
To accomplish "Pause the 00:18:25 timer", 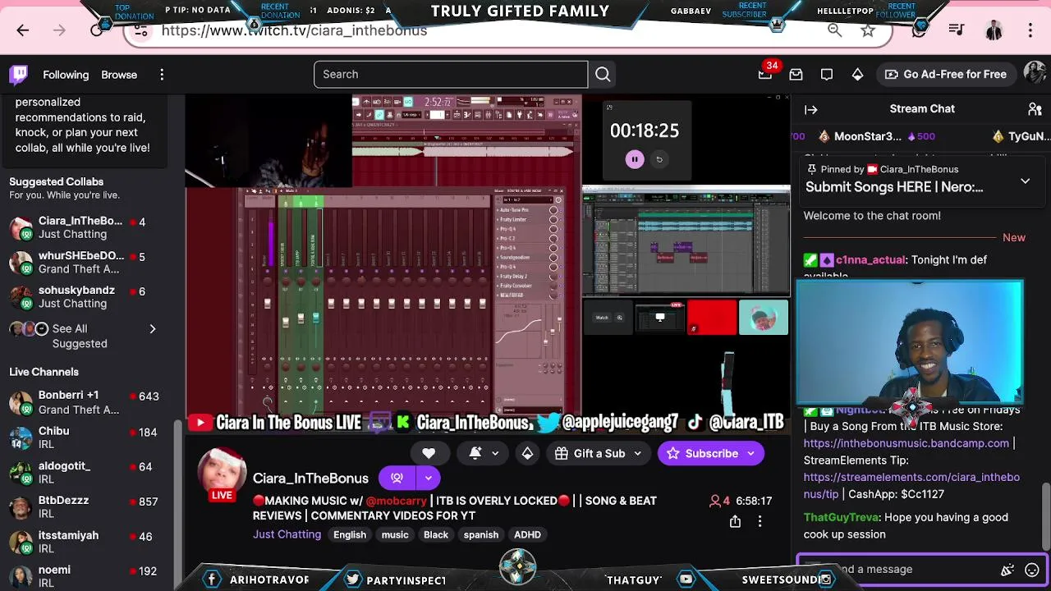I will [635, 160].
